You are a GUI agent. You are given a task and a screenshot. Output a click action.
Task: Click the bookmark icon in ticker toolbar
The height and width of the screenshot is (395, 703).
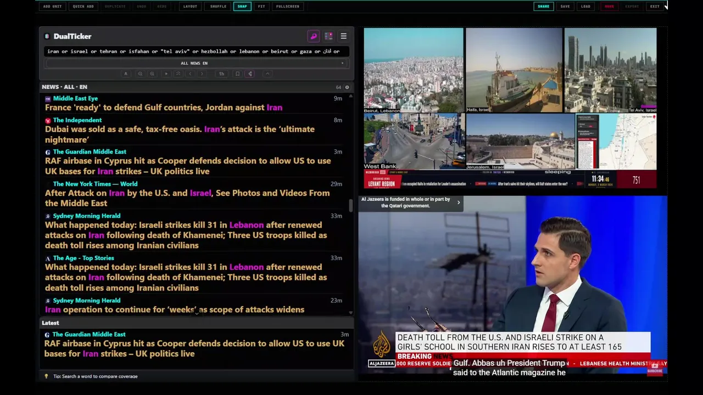pos(237,74)
